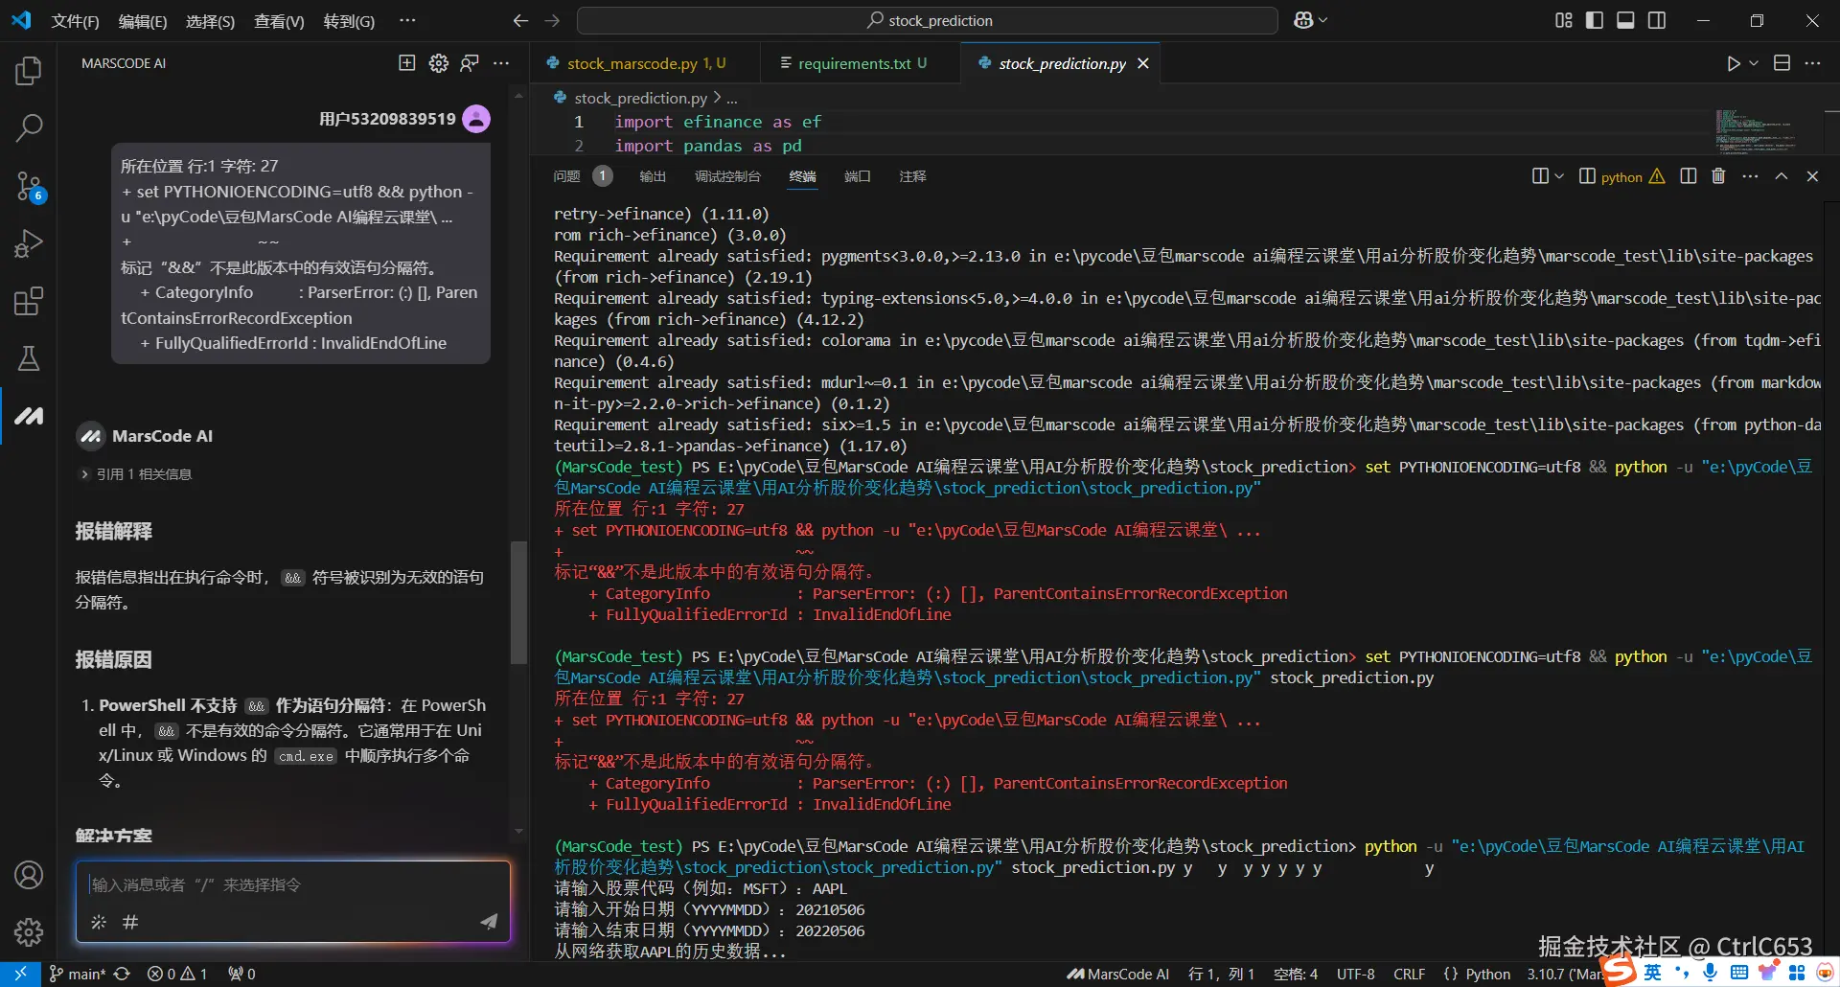Screen dimensions: 1840x987
Task: Click the send message arrow icon
Action: pyautogui.click(x=489, y=921)
